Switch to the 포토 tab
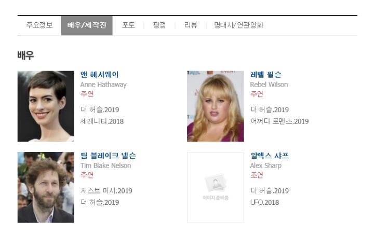 [x=128, y=25]
